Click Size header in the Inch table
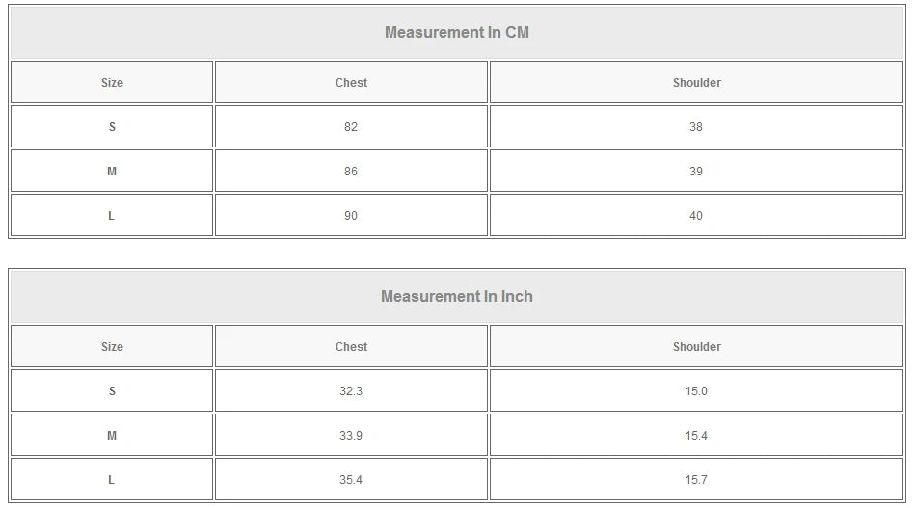The height and width of the screenshot is (508, 915). [112, 347]
